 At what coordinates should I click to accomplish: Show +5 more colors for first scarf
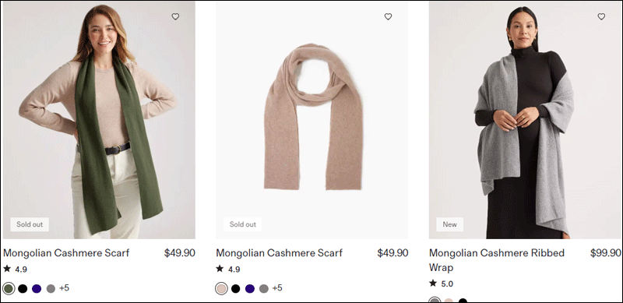pos(64,288)
